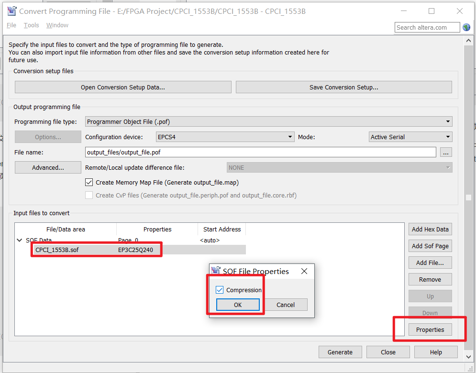This screenshot has width=476, height=373.
Task: Click the SOF File Properties dialog icon
Action: [x=216, y=271]
